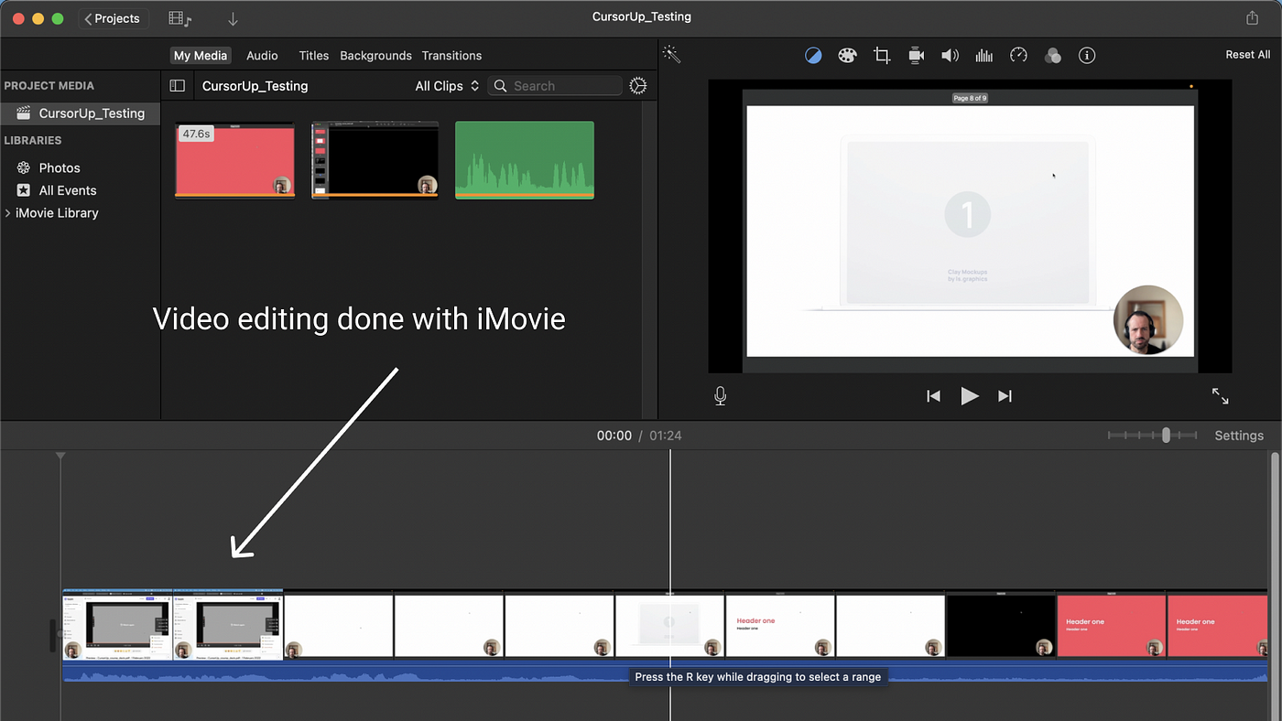Toggle the sidebar visibility button
Image resolution: width=1282 pixels, height=721 pixels.
pos(178,86)
